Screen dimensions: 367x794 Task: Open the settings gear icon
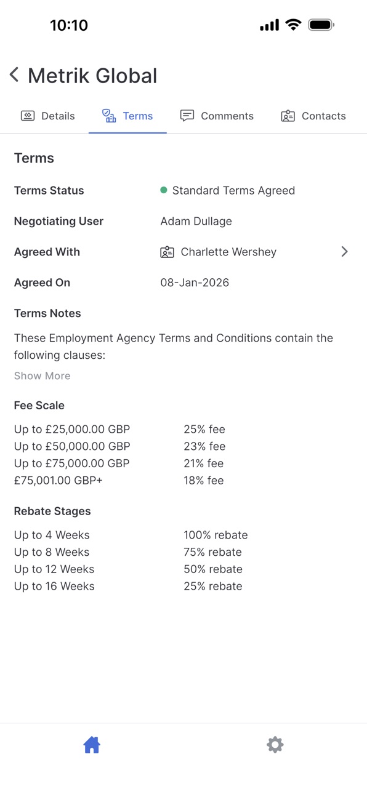275,745
